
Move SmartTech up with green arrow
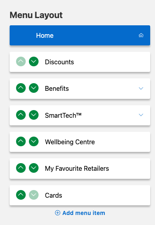[x=21, y=115]
